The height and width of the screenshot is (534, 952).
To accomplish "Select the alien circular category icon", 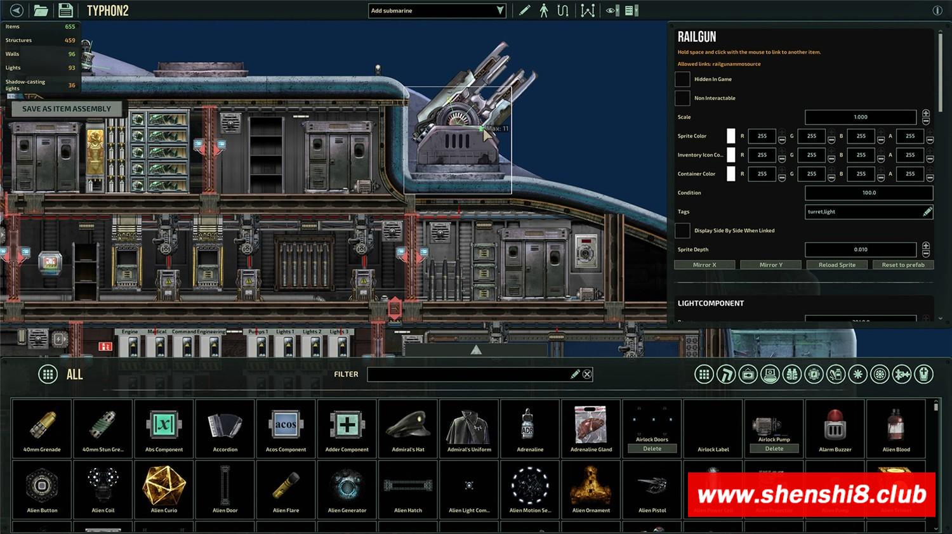I will tap(880, 375).
